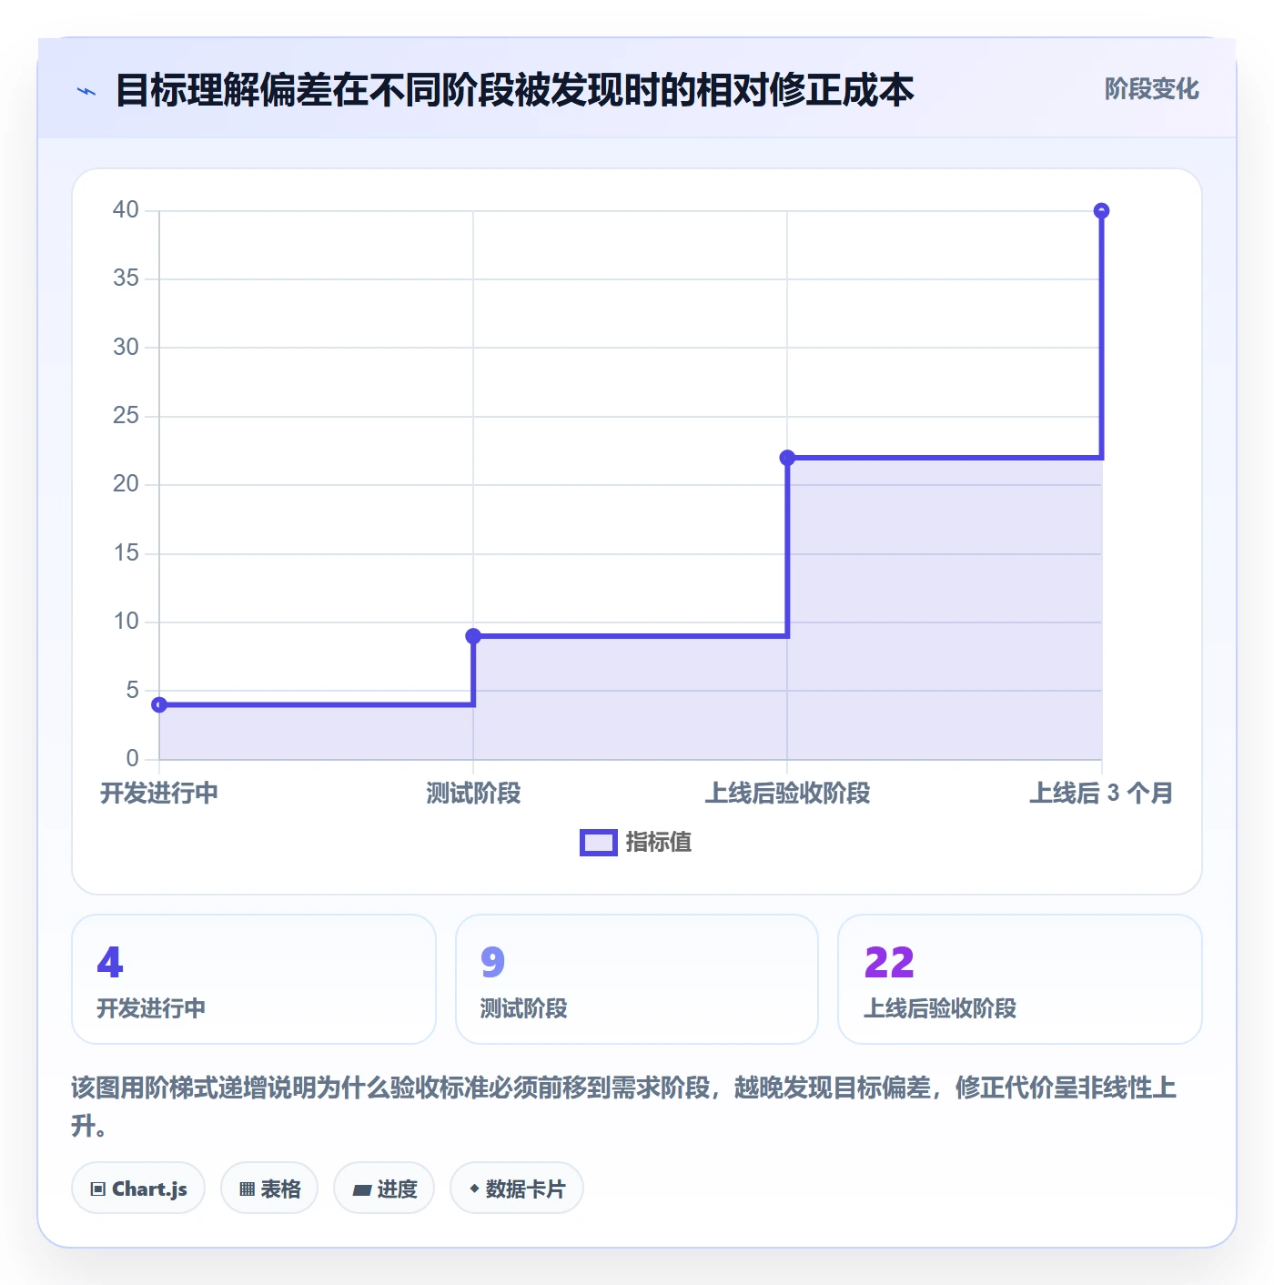This screenshot has width=1274, height=1285.
Task: Click the 开发进行中 x-axis label
Action: [159, 794]
